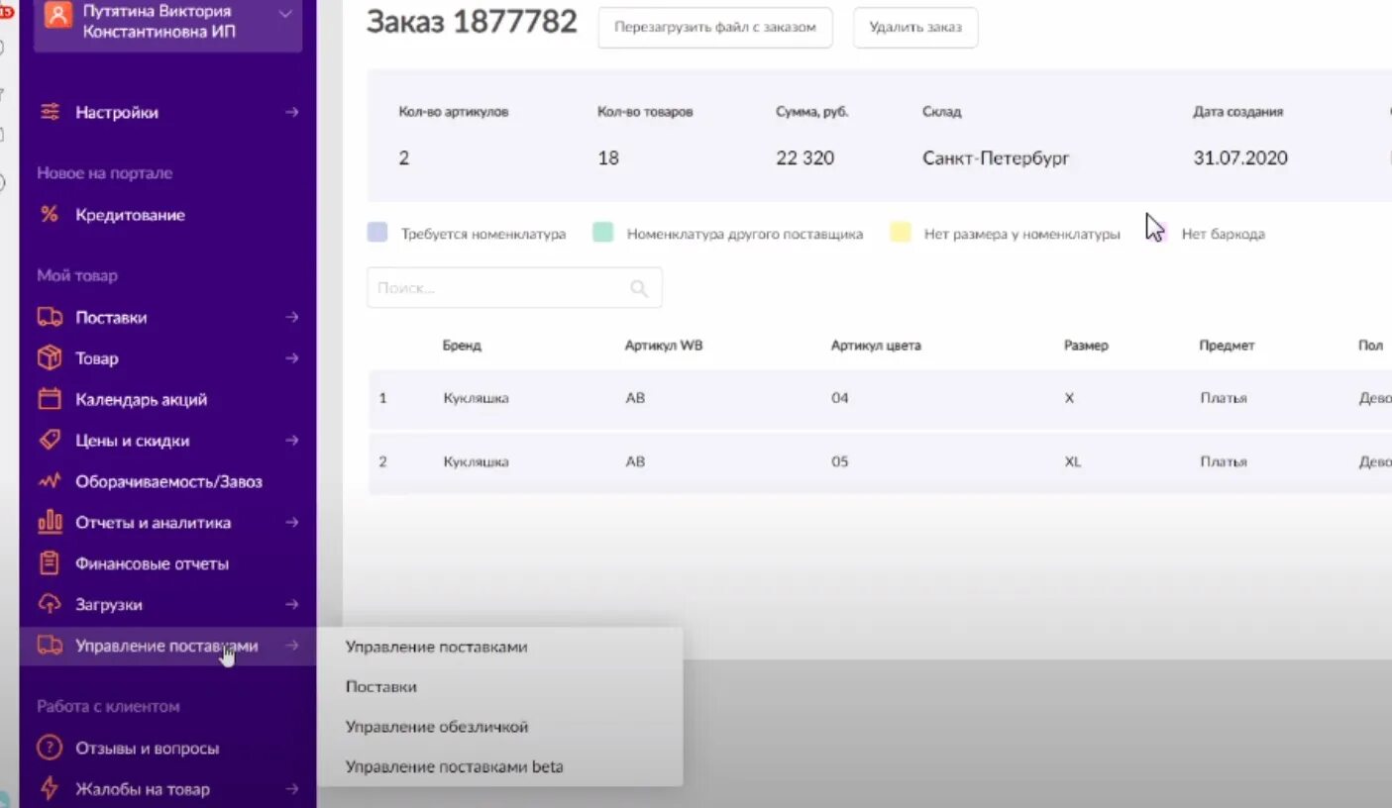This screenshot has height=808, width=1392.
Task: Click the Цены и скидки tag icon
Action: 50,440
